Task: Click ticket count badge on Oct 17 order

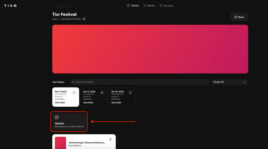Action: 102,93
